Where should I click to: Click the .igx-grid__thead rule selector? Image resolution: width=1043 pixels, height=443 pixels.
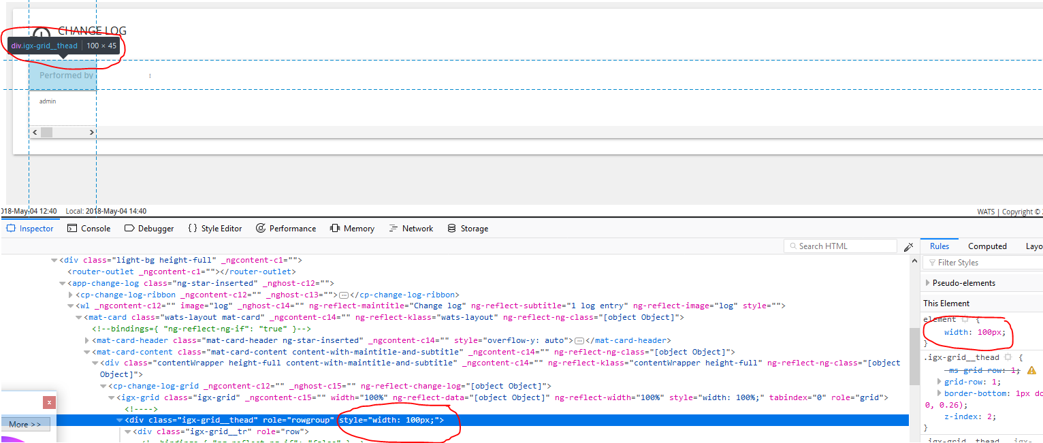pyautogui.click(x=961, y=357)
